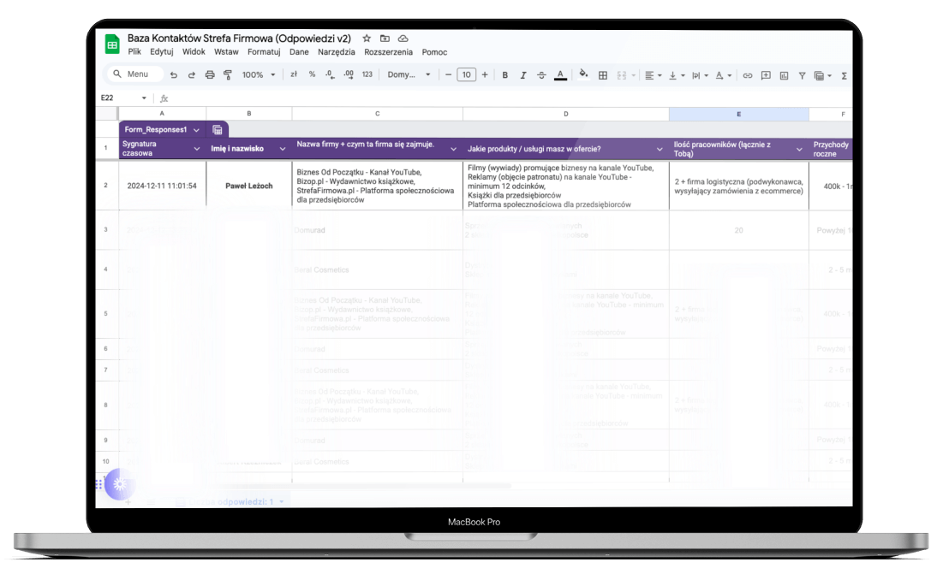Click the spreadsheet title text
Image resolution: width=943 pixels, height=574 pixels.
point(239,38)
